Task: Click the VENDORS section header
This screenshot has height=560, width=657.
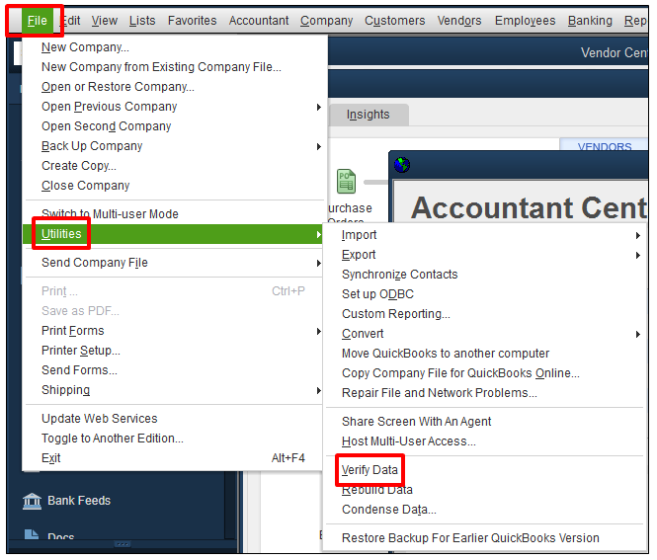Action: tap(605, 146)
